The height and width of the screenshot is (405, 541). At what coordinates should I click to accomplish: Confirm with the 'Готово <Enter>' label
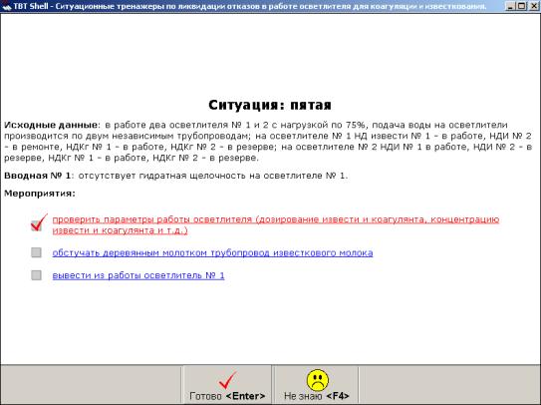tap(227, 396)
